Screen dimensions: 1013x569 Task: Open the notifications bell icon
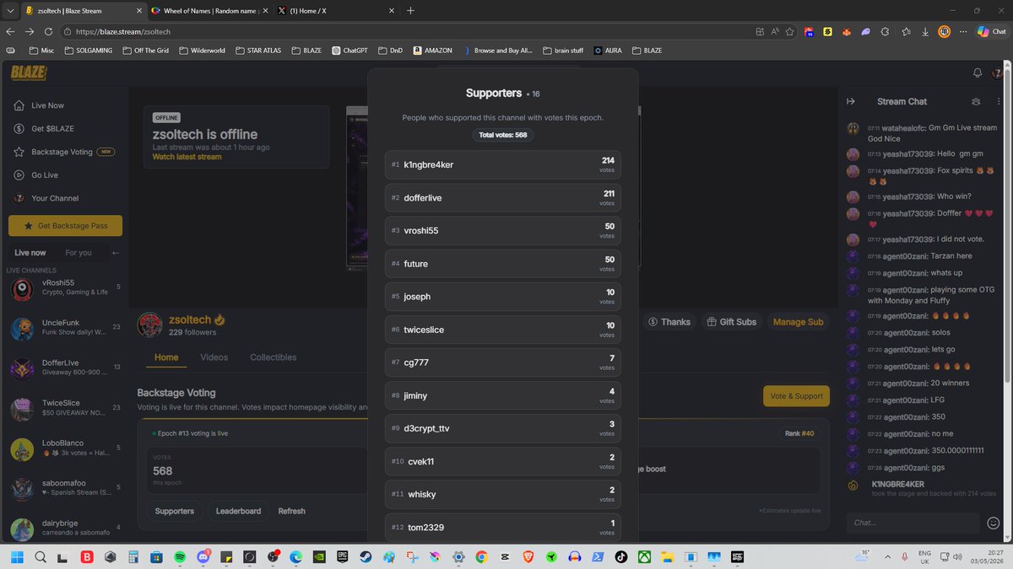[978, 73]
